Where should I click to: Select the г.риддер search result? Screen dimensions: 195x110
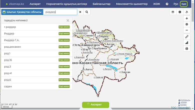point(10,27)
